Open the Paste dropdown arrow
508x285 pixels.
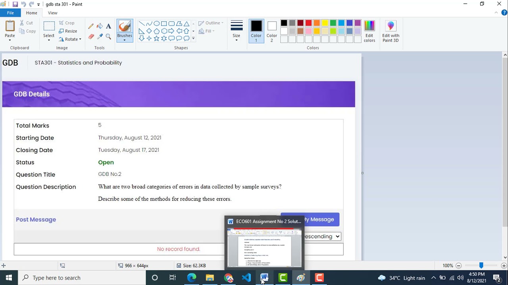tap(10, 40)
